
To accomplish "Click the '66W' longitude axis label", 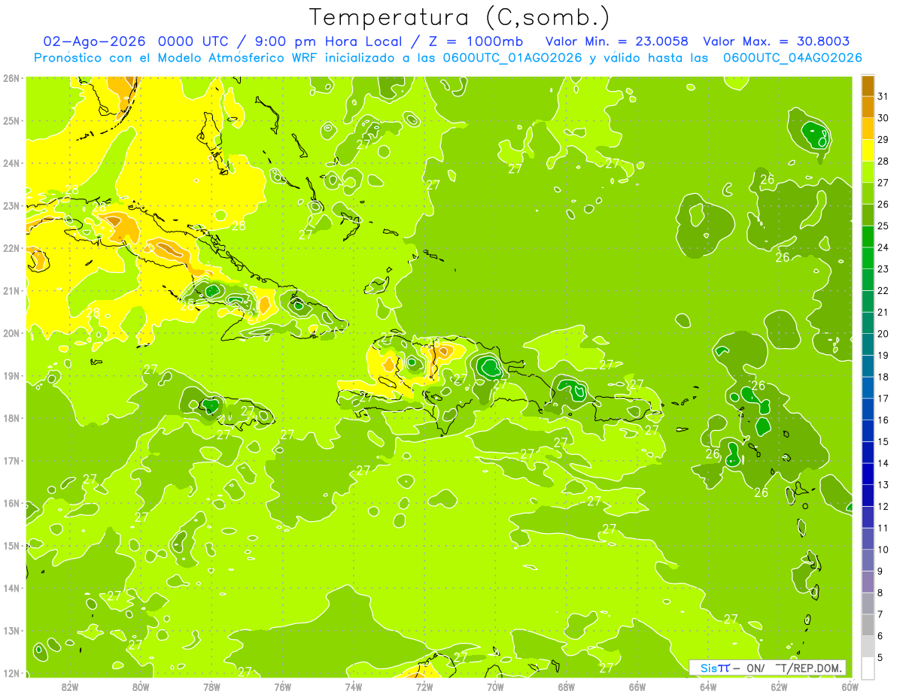I will click(637, 686).
